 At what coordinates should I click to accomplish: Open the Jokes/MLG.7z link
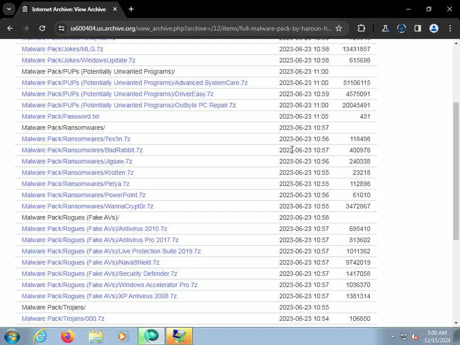(62, 49)
